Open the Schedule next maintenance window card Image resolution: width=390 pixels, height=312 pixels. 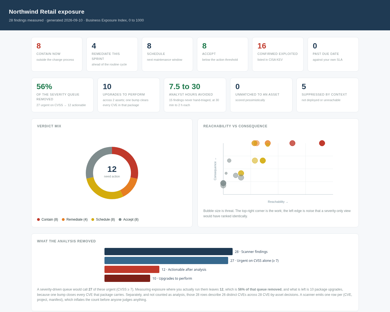coord(167,54)
